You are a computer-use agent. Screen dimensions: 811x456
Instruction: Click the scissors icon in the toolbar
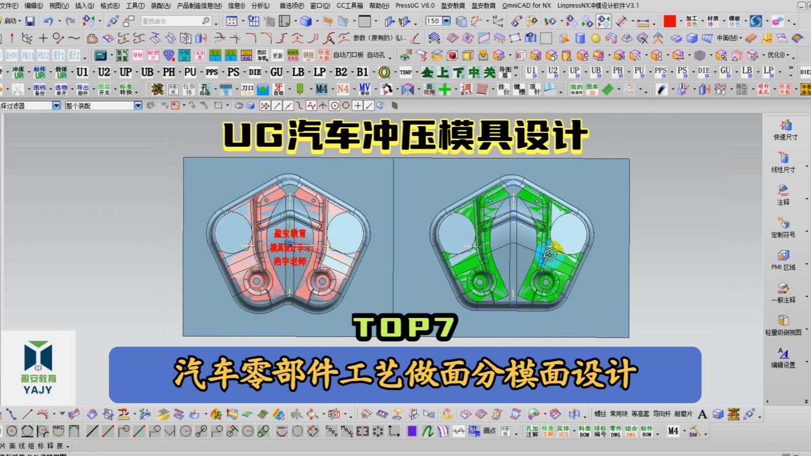point(17,89)
